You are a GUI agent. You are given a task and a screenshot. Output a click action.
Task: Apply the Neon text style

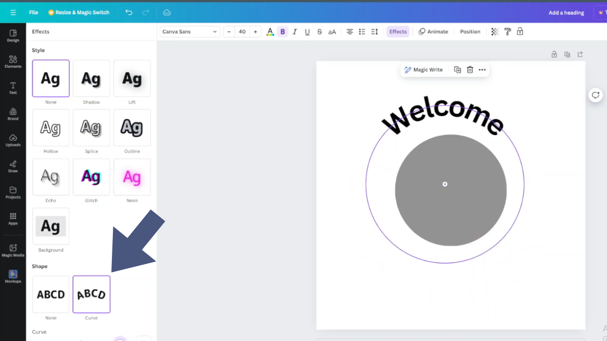[132, 177]
